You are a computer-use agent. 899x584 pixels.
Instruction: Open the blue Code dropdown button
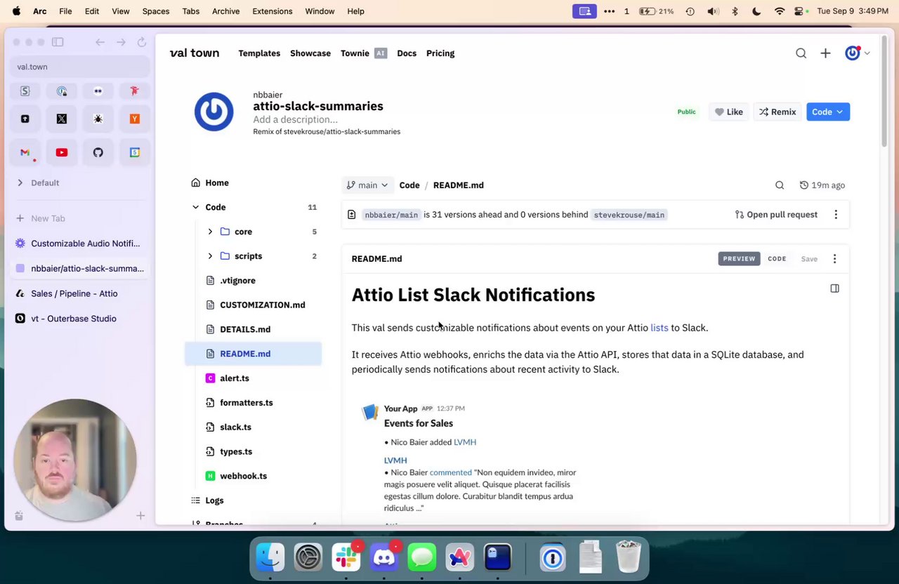pyautogui.click(x=828, y=112)
